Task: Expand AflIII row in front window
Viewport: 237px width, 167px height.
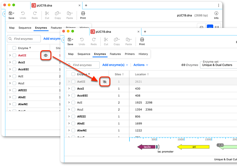Action: pos(69,116)
